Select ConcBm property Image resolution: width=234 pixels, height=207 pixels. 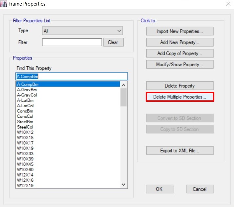68,111
